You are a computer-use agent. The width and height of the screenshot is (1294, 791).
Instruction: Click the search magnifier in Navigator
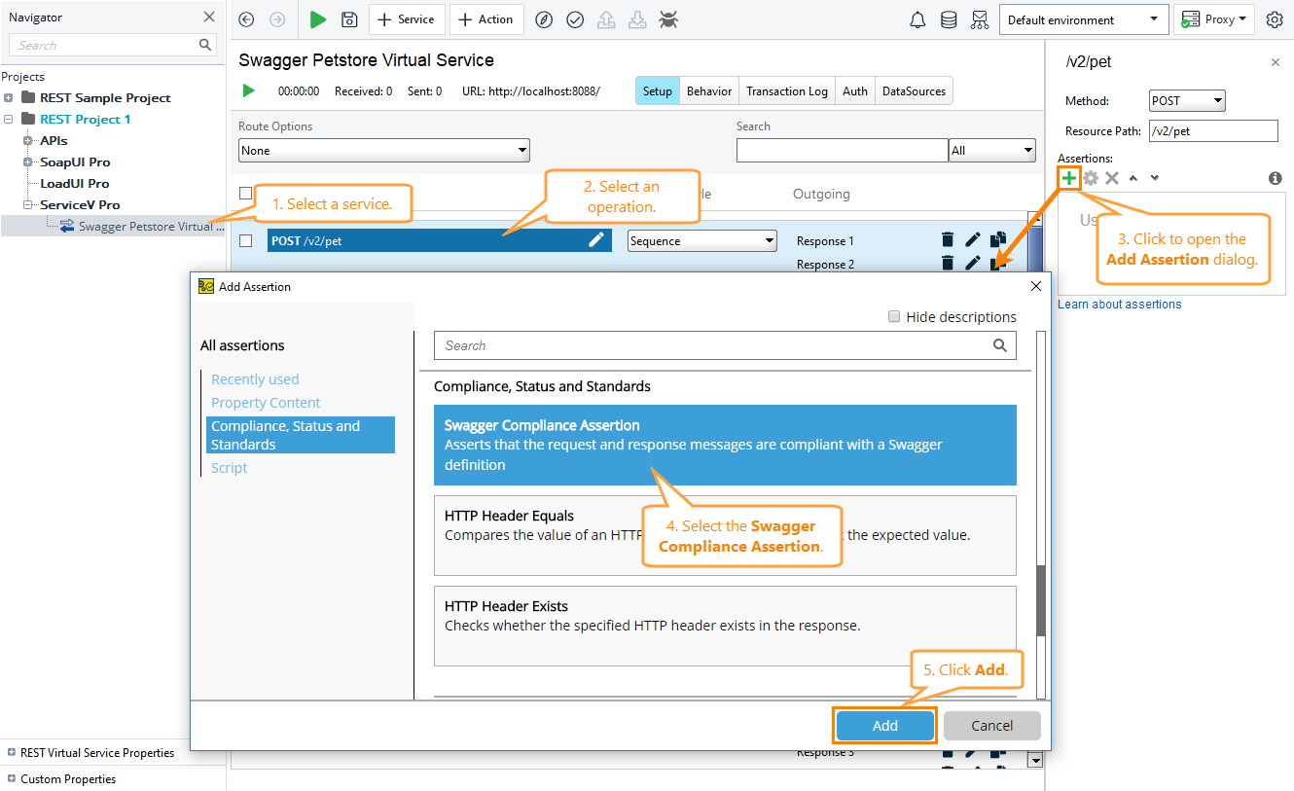tap(205, 45)
